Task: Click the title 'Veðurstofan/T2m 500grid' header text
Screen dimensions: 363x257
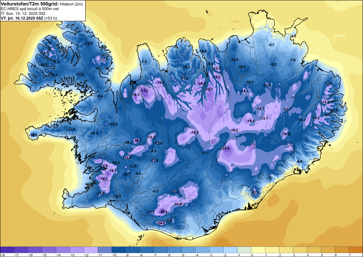Action: pyautogui.click(x=29, y=4)
